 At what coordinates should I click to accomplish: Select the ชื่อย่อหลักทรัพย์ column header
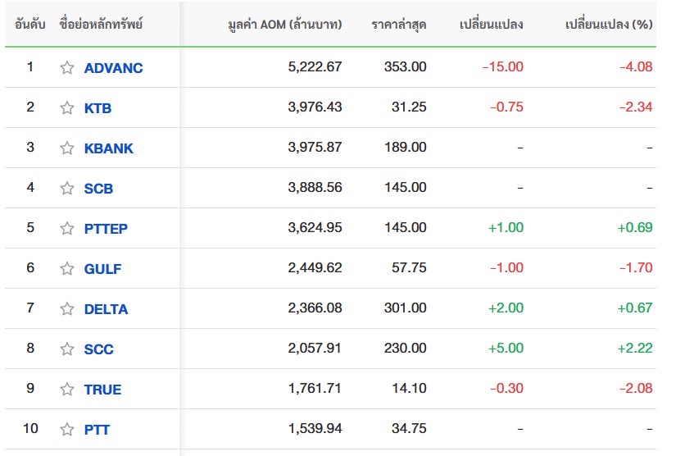[x=102, y=24]
